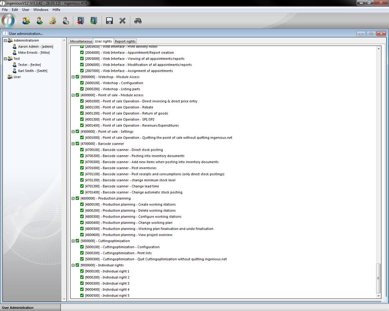The height and width of the screenshot is (311, 389).
Task: Click the add new user icon
Action: point(40,20)
